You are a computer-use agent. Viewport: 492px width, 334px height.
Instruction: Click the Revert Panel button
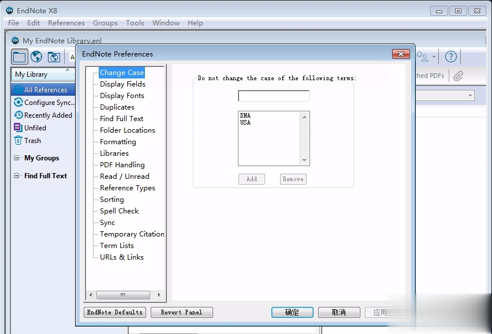click(x=182, y=312)
